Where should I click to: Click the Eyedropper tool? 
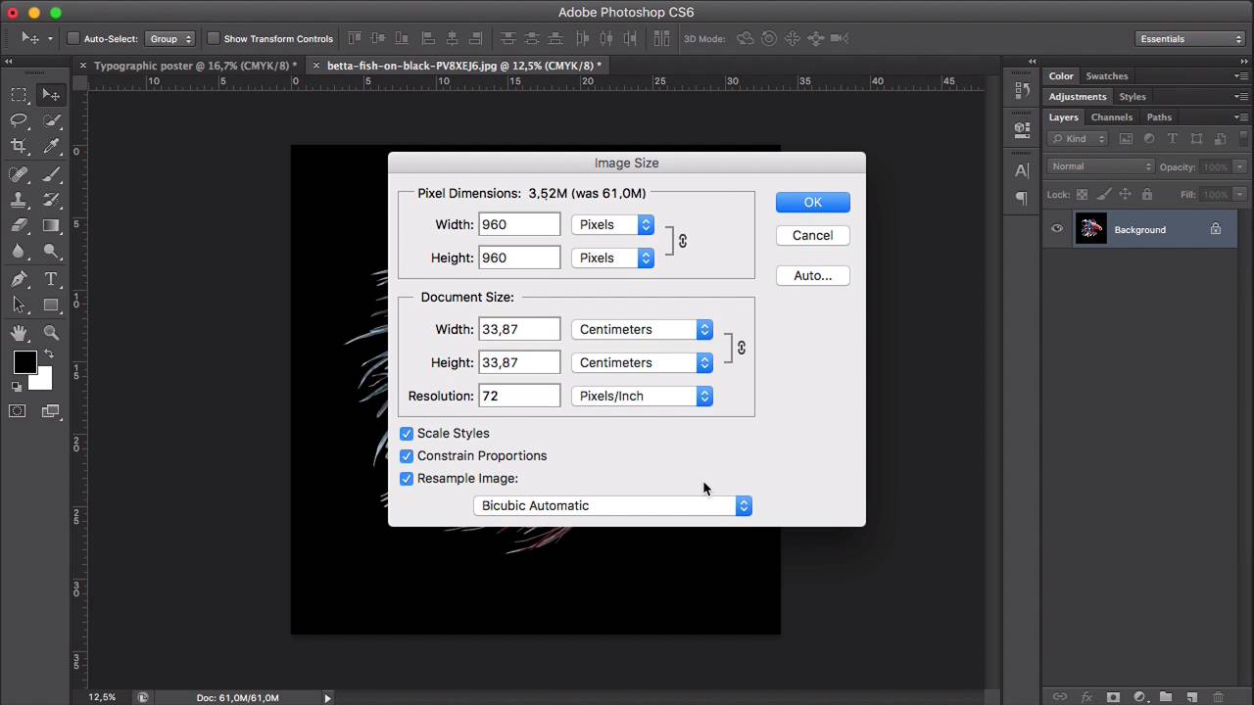(x=51, y=146)
